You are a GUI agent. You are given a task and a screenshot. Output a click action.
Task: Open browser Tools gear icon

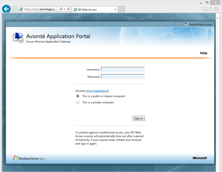(x=216, y=9)
